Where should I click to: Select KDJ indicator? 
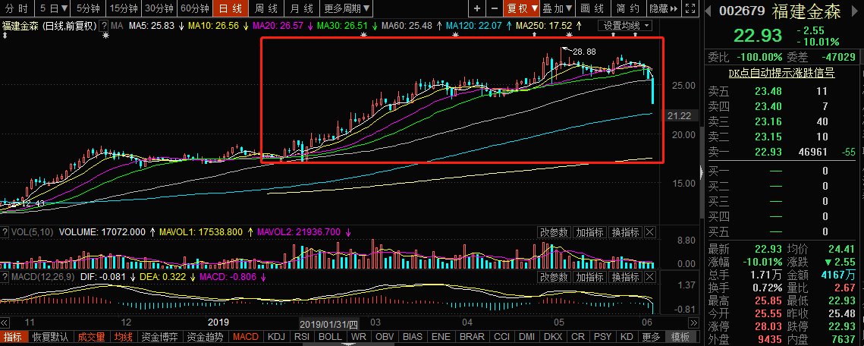tap(276, 337)
